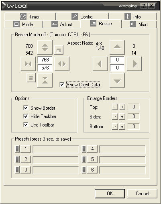
Task: Uncheck Show Client Data
Action: click(62, 84)
